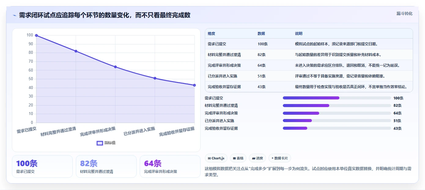This screenshot has height=190, width=425.
Task: Click the 进度 tag chip
Action: (257, 158)
